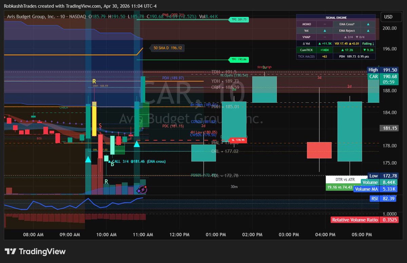The width and height of the screenshot is (407, 263).
Task: Click the High 191.50 price scale label
Action: point(383,70)
